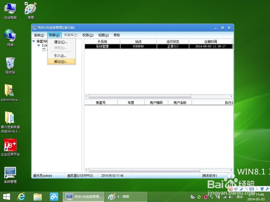Click the subsystem table's scroll-right arrow

[231, 96]
